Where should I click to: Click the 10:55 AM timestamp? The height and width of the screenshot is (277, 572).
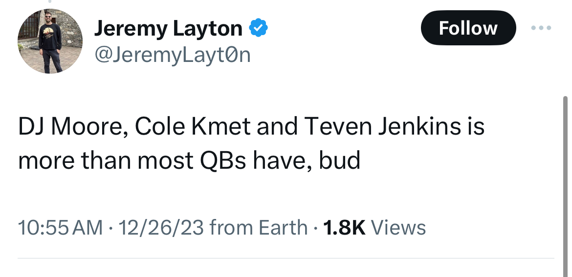point(60,228)
